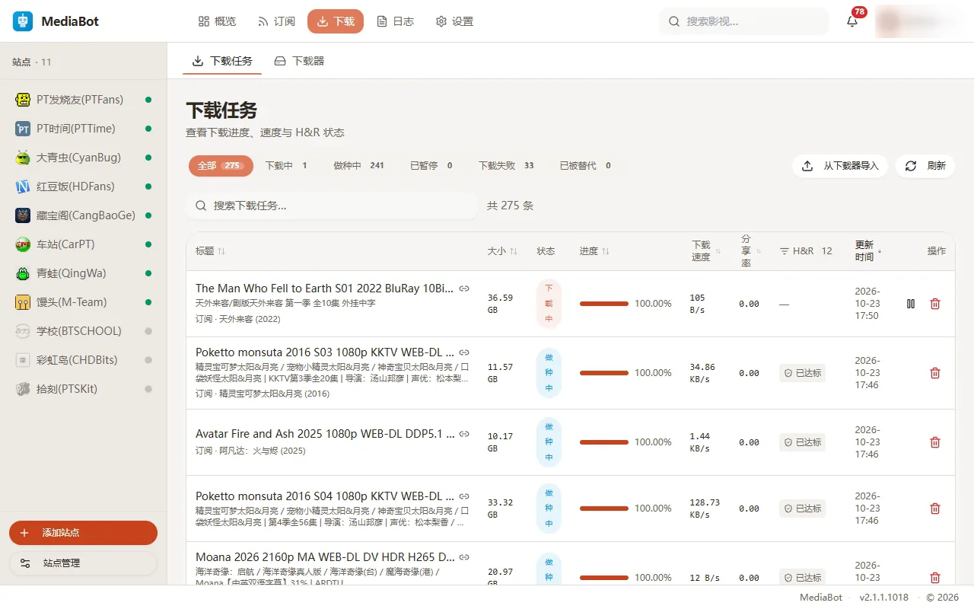Viewport: 974px width, 609px height.
Task: Select PT发烧友(PTFans) site
Action: 83,100
